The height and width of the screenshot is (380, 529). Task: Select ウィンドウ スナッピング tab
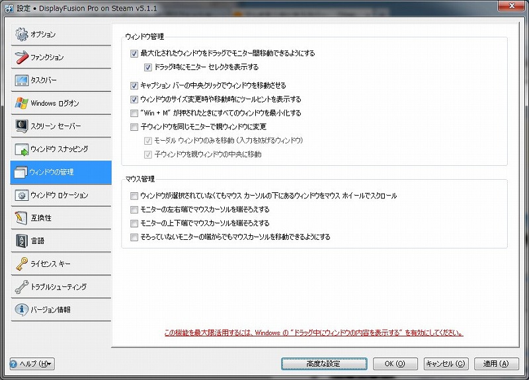(61, 149)
